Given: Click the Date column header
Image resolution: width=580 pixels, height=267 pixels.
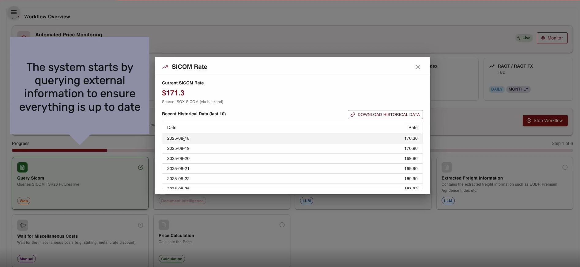Looking at the screenshot, I should tap(172, 128).
